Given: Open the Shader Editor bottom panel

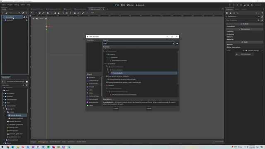Looking at the screenshot, I should [81, 142].
